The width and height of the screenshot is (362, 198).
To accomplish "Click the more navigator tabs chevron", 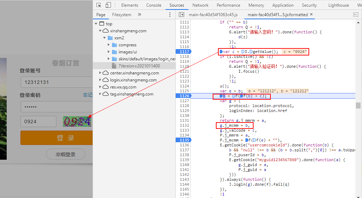I will [x=139, y=15].
